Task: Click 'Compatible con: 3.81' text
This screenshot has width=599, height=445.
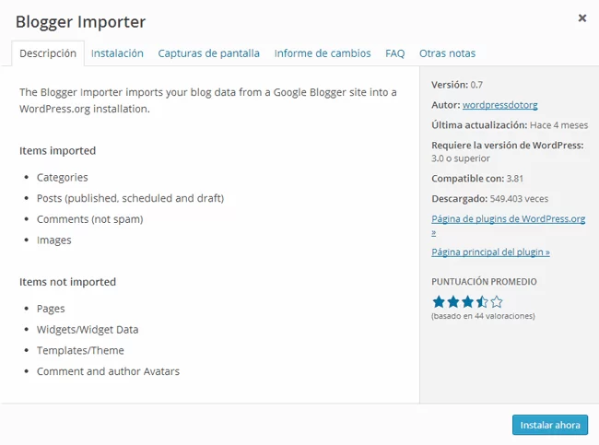Action: coord(477,179)
